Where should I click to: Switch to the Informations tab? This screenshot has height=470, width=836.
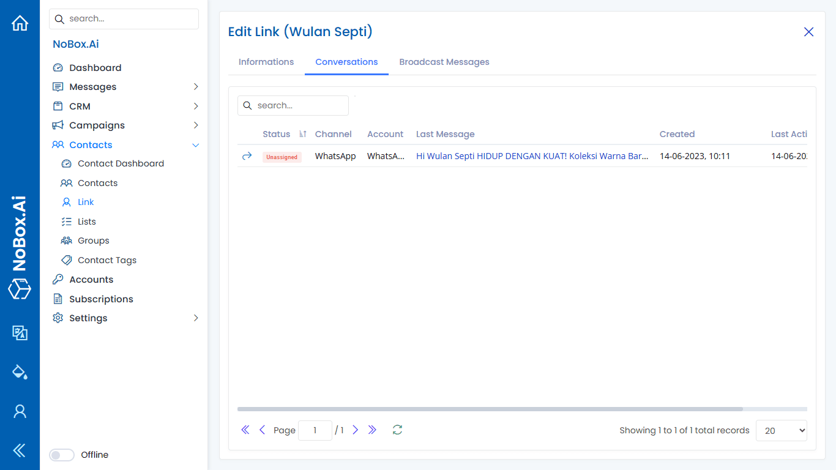[266, 62]
